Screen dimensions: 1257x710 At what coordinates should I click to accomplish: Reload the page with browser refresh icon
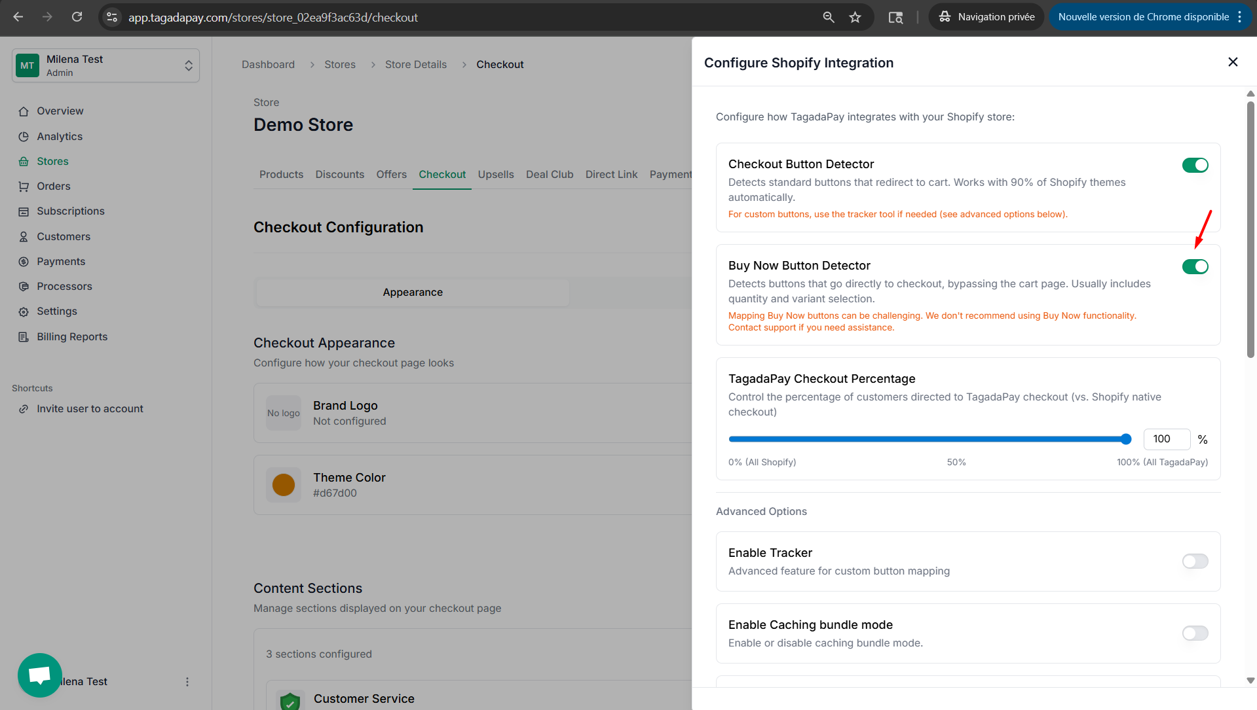pyautogui.click(x=77, y=17)
